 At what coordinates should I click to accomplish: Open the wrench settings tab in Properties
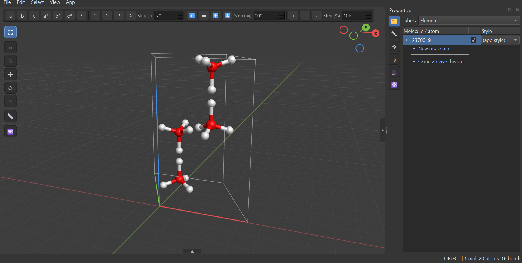[394, 34]
